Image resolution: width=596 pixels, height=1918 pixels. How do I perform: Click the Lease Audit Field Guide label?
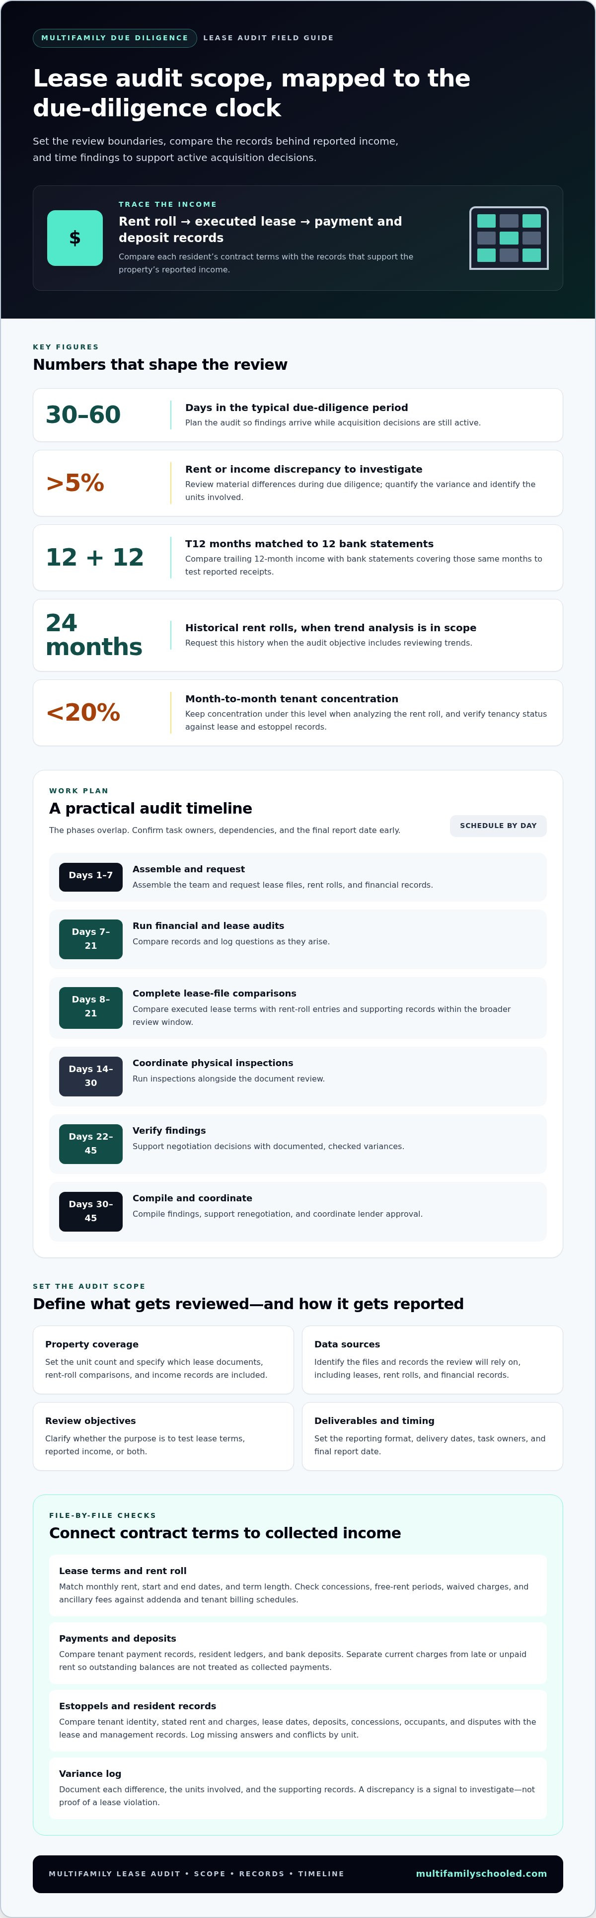click(x=269, y=38)
